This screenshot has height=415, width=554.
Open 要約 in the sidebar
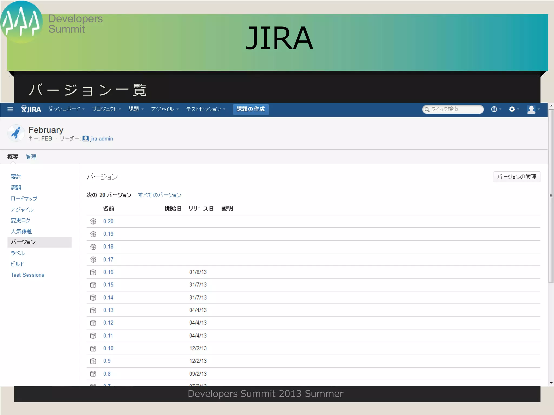tap(16, 177)
